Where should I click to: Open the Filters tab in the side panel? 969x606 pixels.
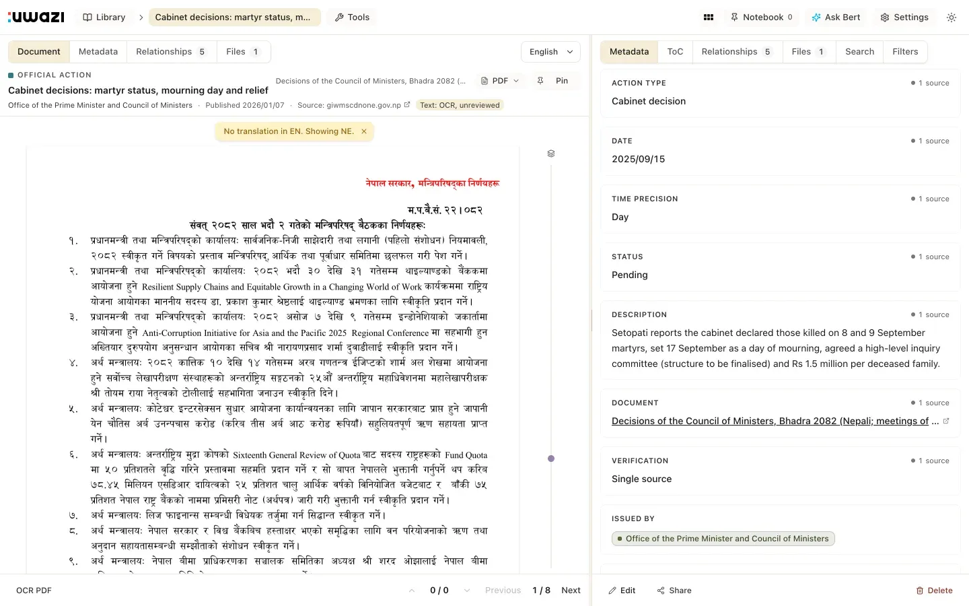point(905,52)
